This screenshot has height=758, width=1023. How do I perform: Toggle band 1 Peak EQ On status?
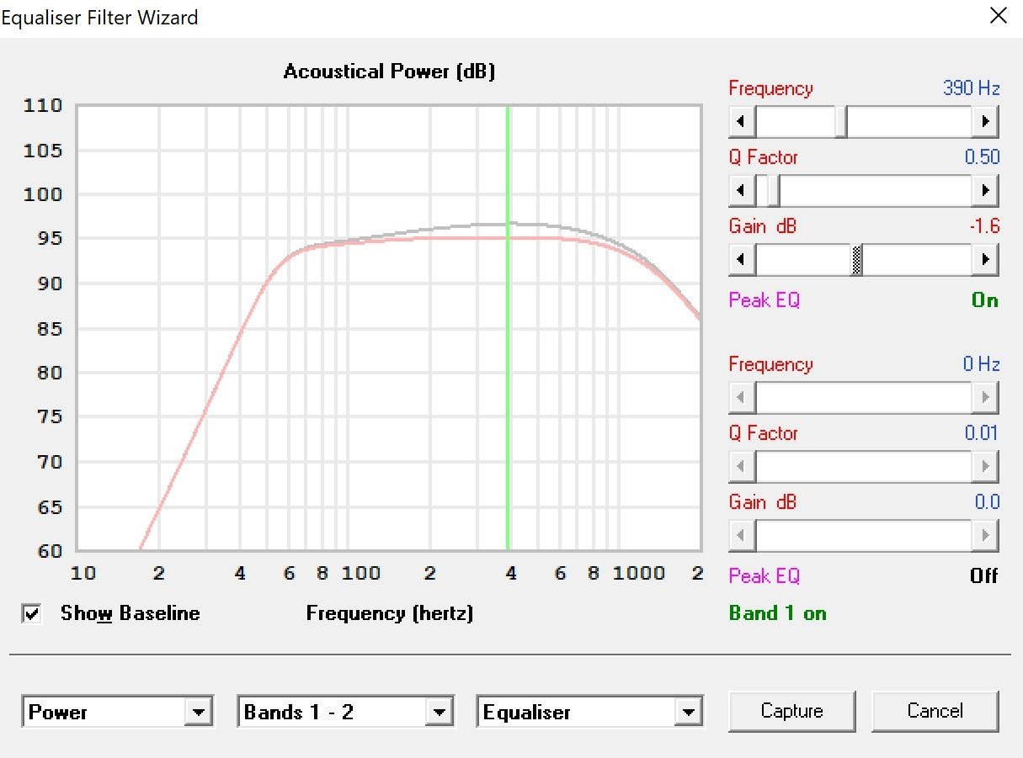(984, 300)
